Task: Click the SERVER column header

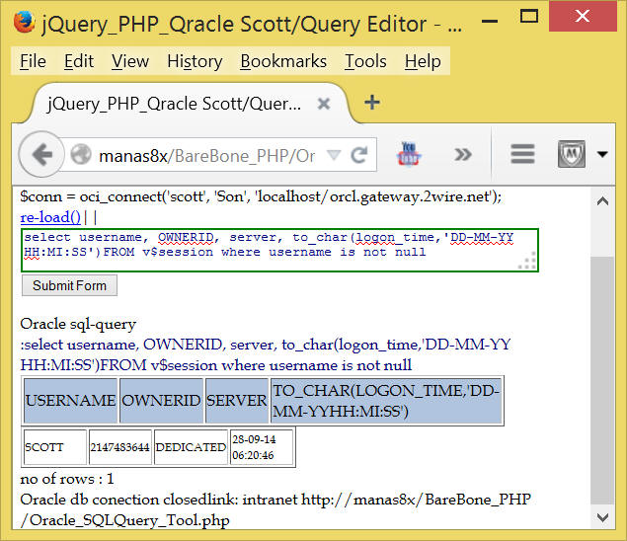Action: [237, 401]
